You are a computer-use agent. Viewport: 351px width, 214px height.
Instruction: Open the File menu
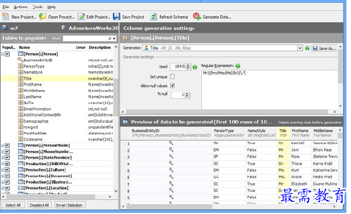click(6, 7)
